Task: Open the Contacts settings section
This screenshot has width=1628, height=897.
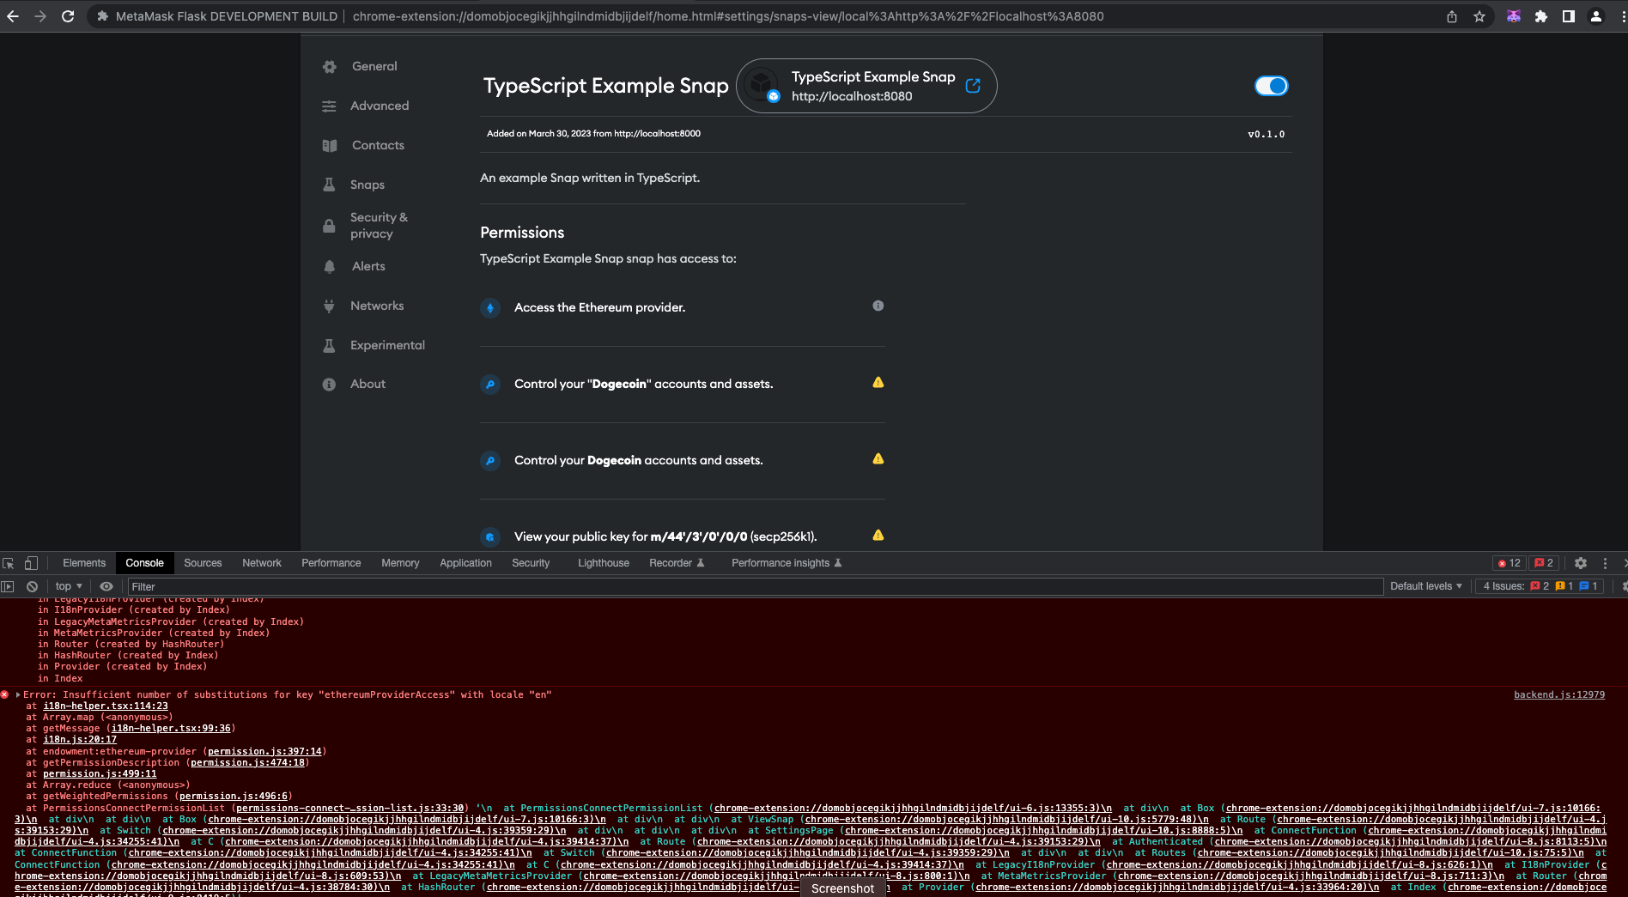Action: pyautogui.click(x=378, y=145)
